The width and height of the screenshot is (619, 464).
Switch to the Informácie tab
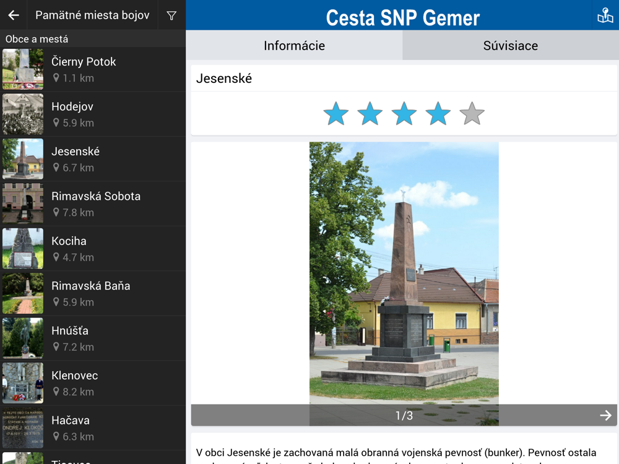[x=294, y=45]
